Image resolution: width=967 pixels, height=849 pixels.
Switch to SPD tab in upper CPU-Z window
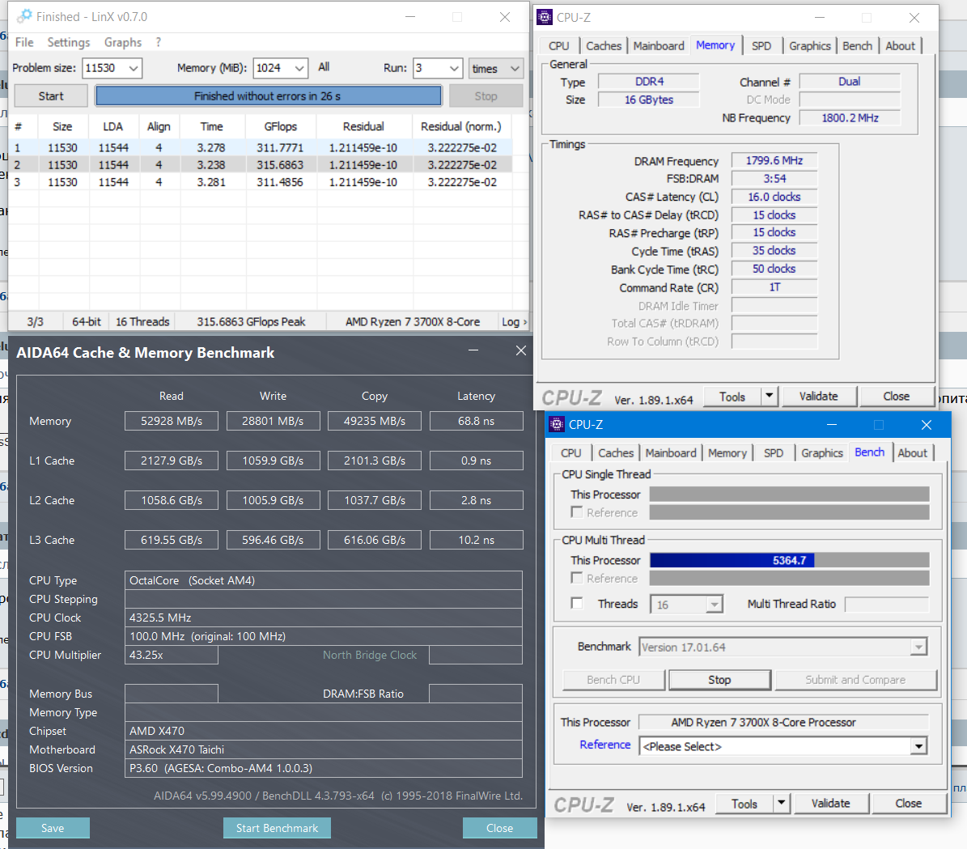pos(761,45)
